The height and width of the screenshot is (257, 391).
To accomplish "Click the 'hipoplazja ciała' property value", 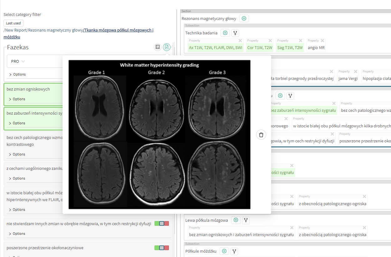I will [x=377, y=79].
